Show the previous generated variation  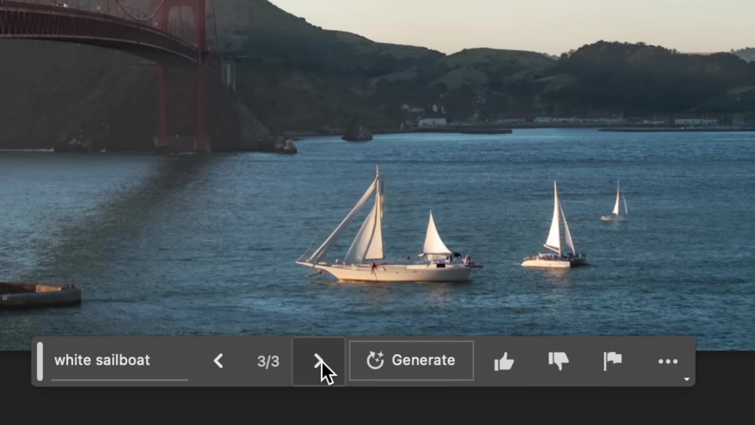pos(218,361)
